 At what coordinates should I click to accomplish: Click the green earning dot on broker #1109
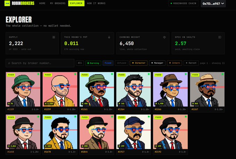tap(38, 74)
